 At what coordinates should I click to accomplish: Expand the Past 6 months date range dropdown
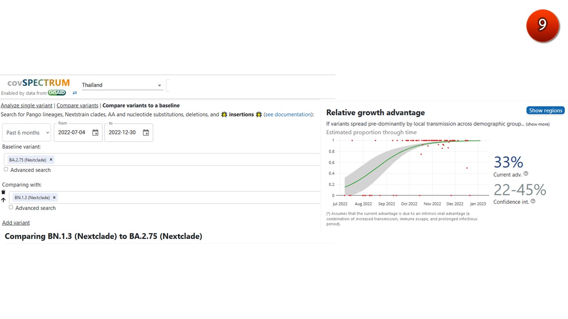[x=28, y=132]
